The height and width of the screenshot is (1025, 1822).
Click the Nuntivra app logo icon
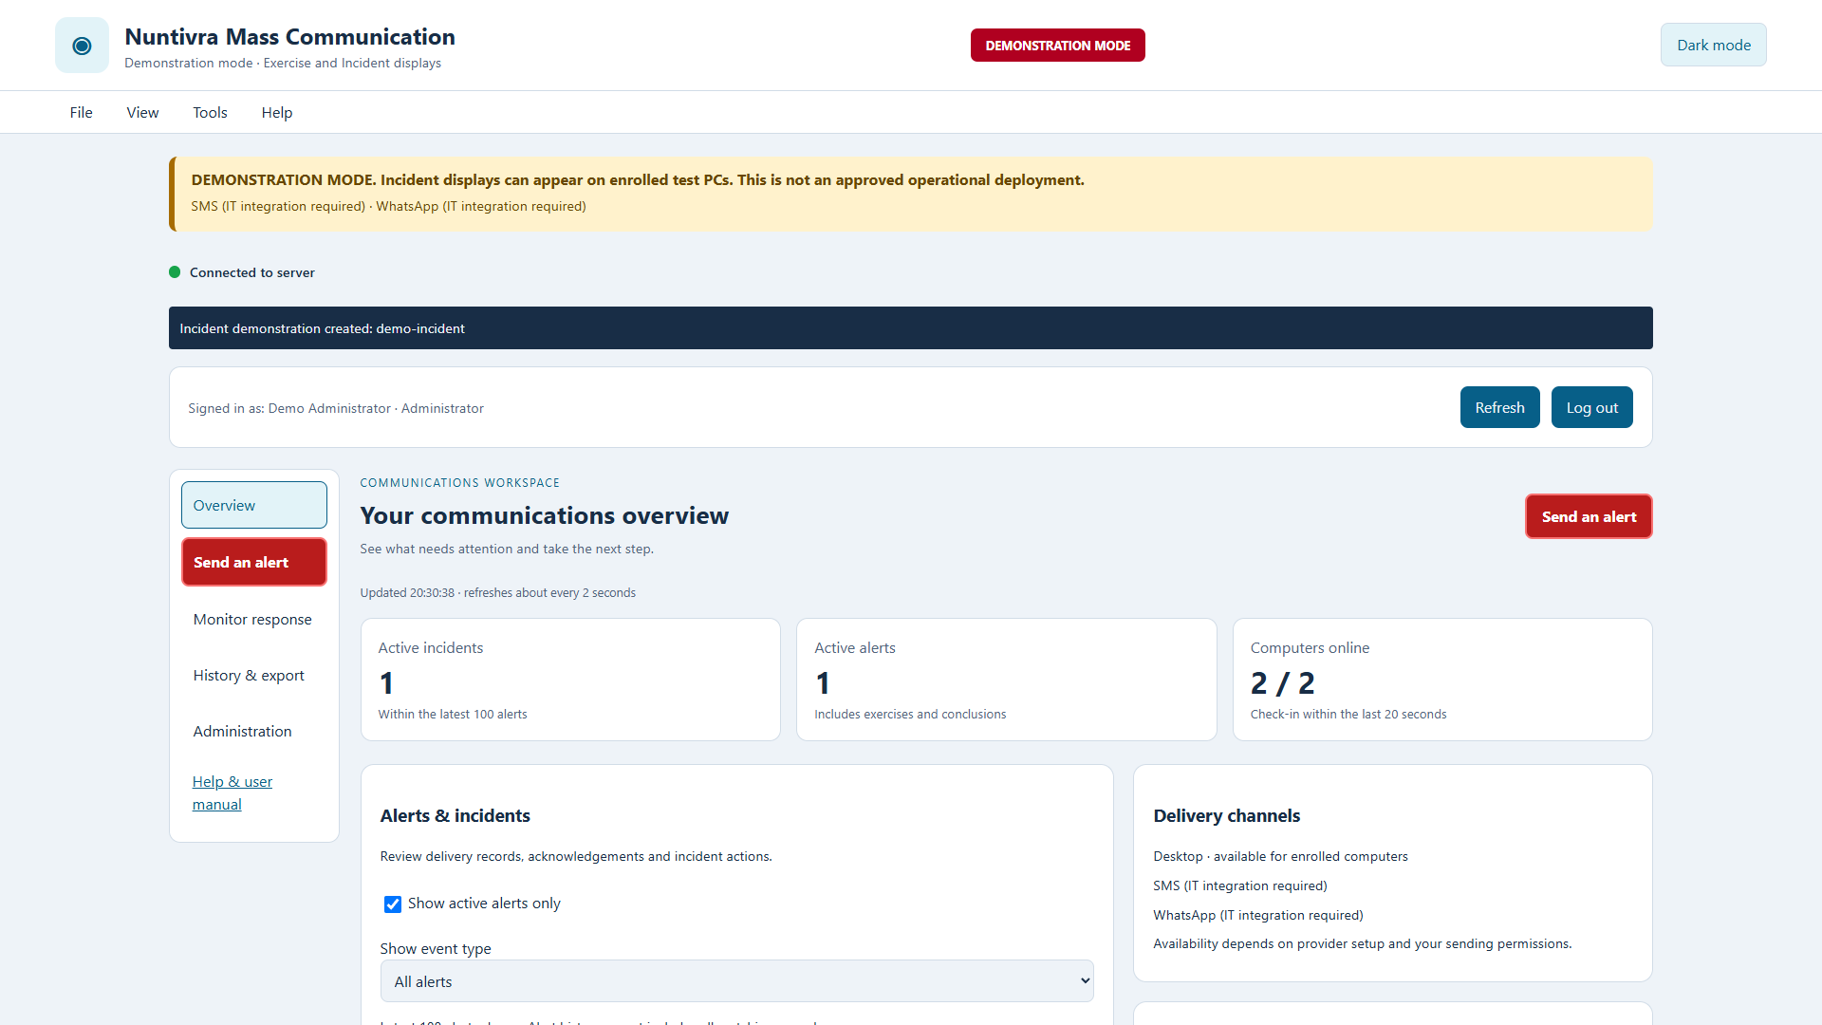[x=82, y=46]
